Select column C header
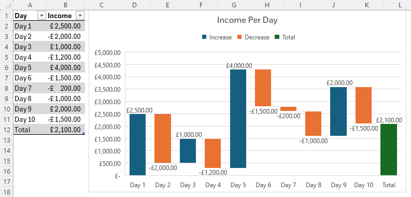The image size is (411, 197). click(102, 5)
